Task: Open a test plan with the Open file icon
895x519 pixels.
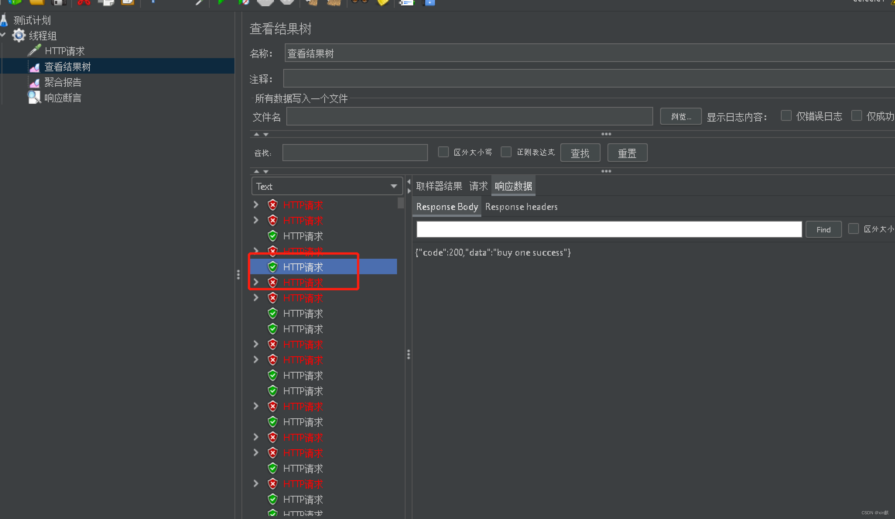Action: click(x=37, y=2)
